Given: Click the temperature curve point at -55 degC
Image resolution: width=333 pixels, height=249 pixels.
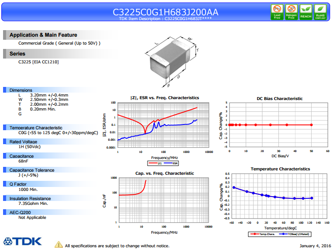Looking at the screenshot, I should pyautogui.click(x=234, y=187).
